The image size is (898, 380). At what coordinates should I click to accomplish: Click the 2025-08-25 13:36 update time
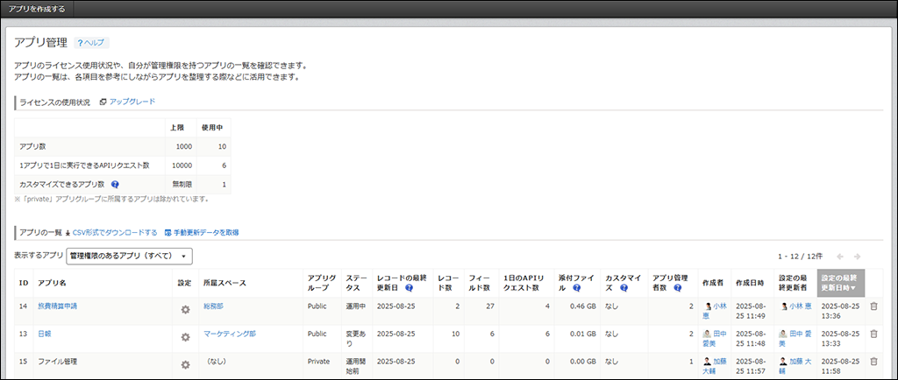click(841, 311)
